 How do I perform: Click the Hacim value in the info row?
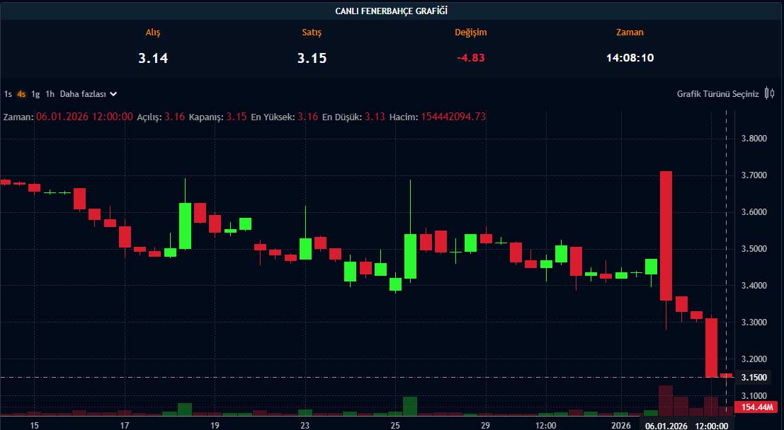(453, 117)
